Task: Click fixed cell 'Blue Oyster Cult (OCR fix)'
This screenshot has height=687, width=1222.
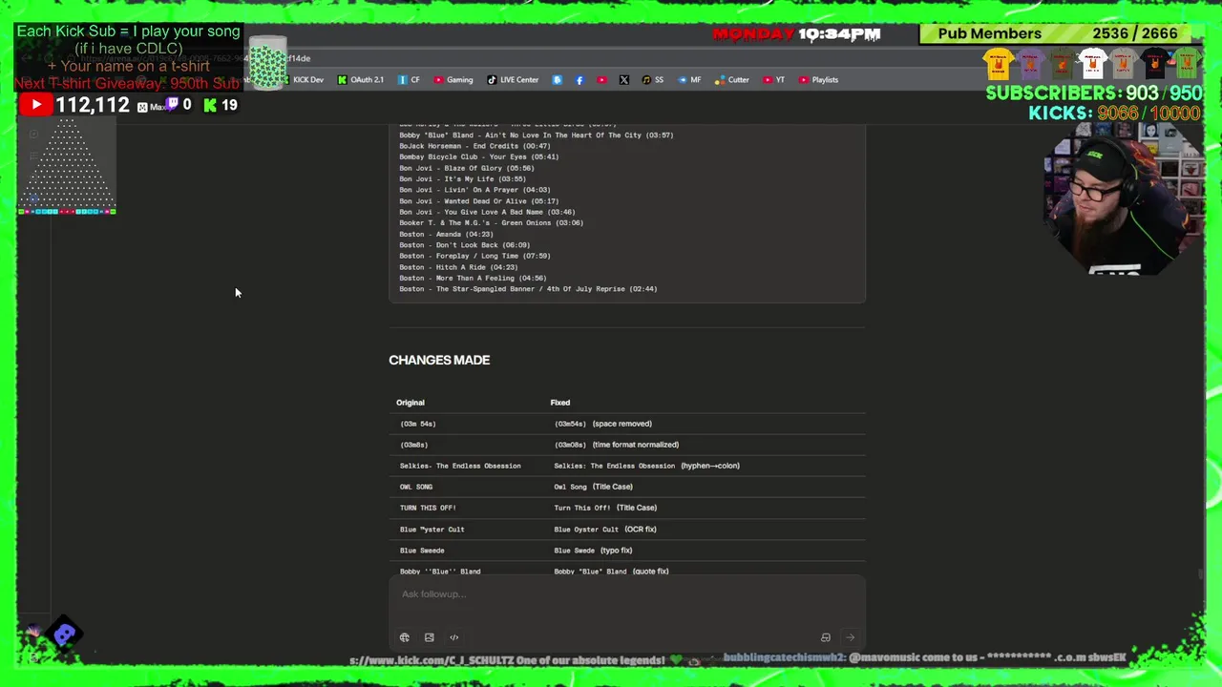Action: coord(605,530)
